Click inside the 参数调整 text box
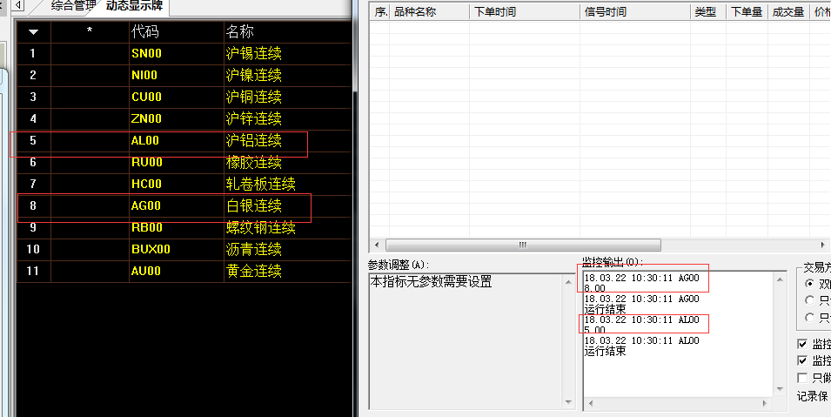This screenshot has width=831, height=417. (466, 341)
